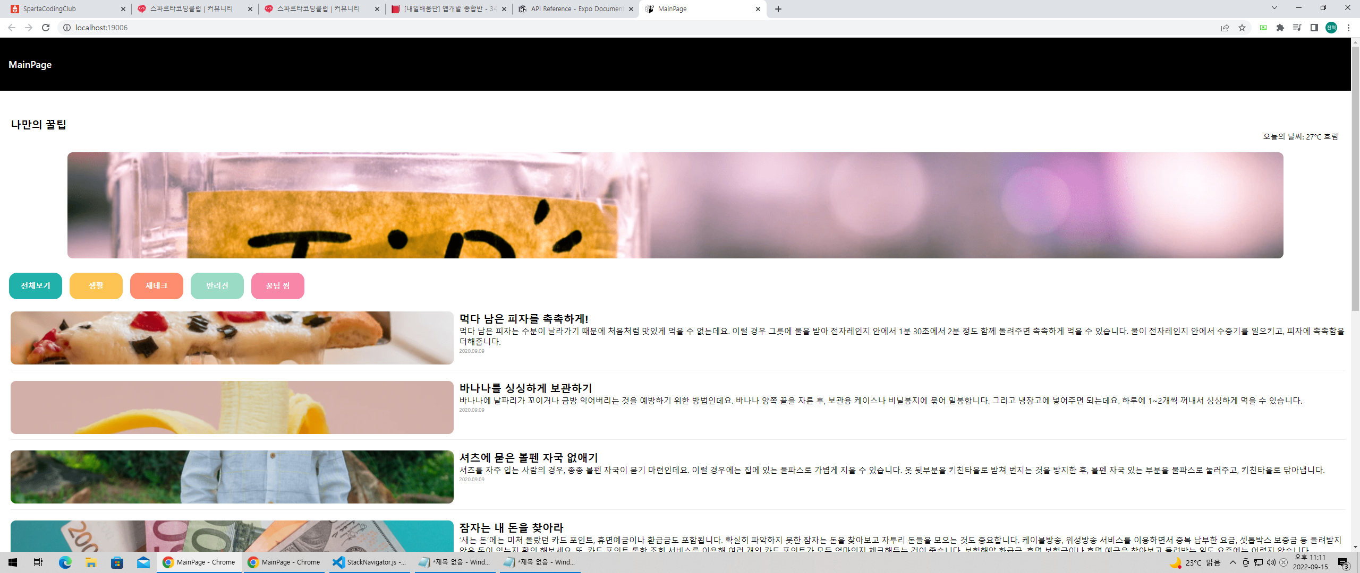The height and width of the screenshot is (573, 1360).
Task: View site information icon beside the URL
Action: 67,28
